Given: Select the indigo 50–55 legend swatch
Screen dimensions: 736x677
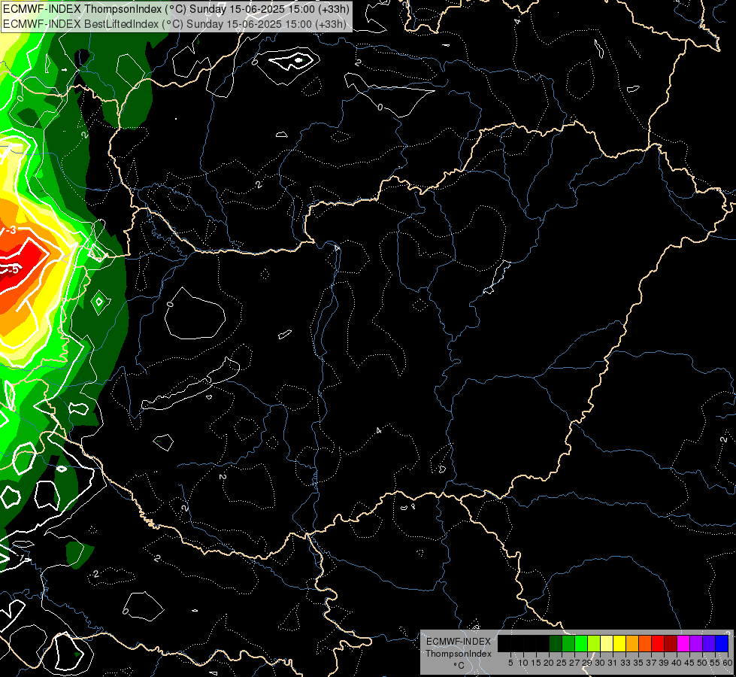Looking at the screenshot, I should coord(709,643).
